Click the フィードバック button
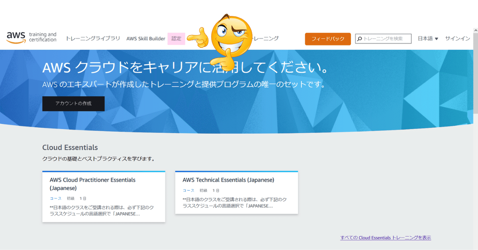The height and width of the screenshot is (250, 478). point(328,39)
